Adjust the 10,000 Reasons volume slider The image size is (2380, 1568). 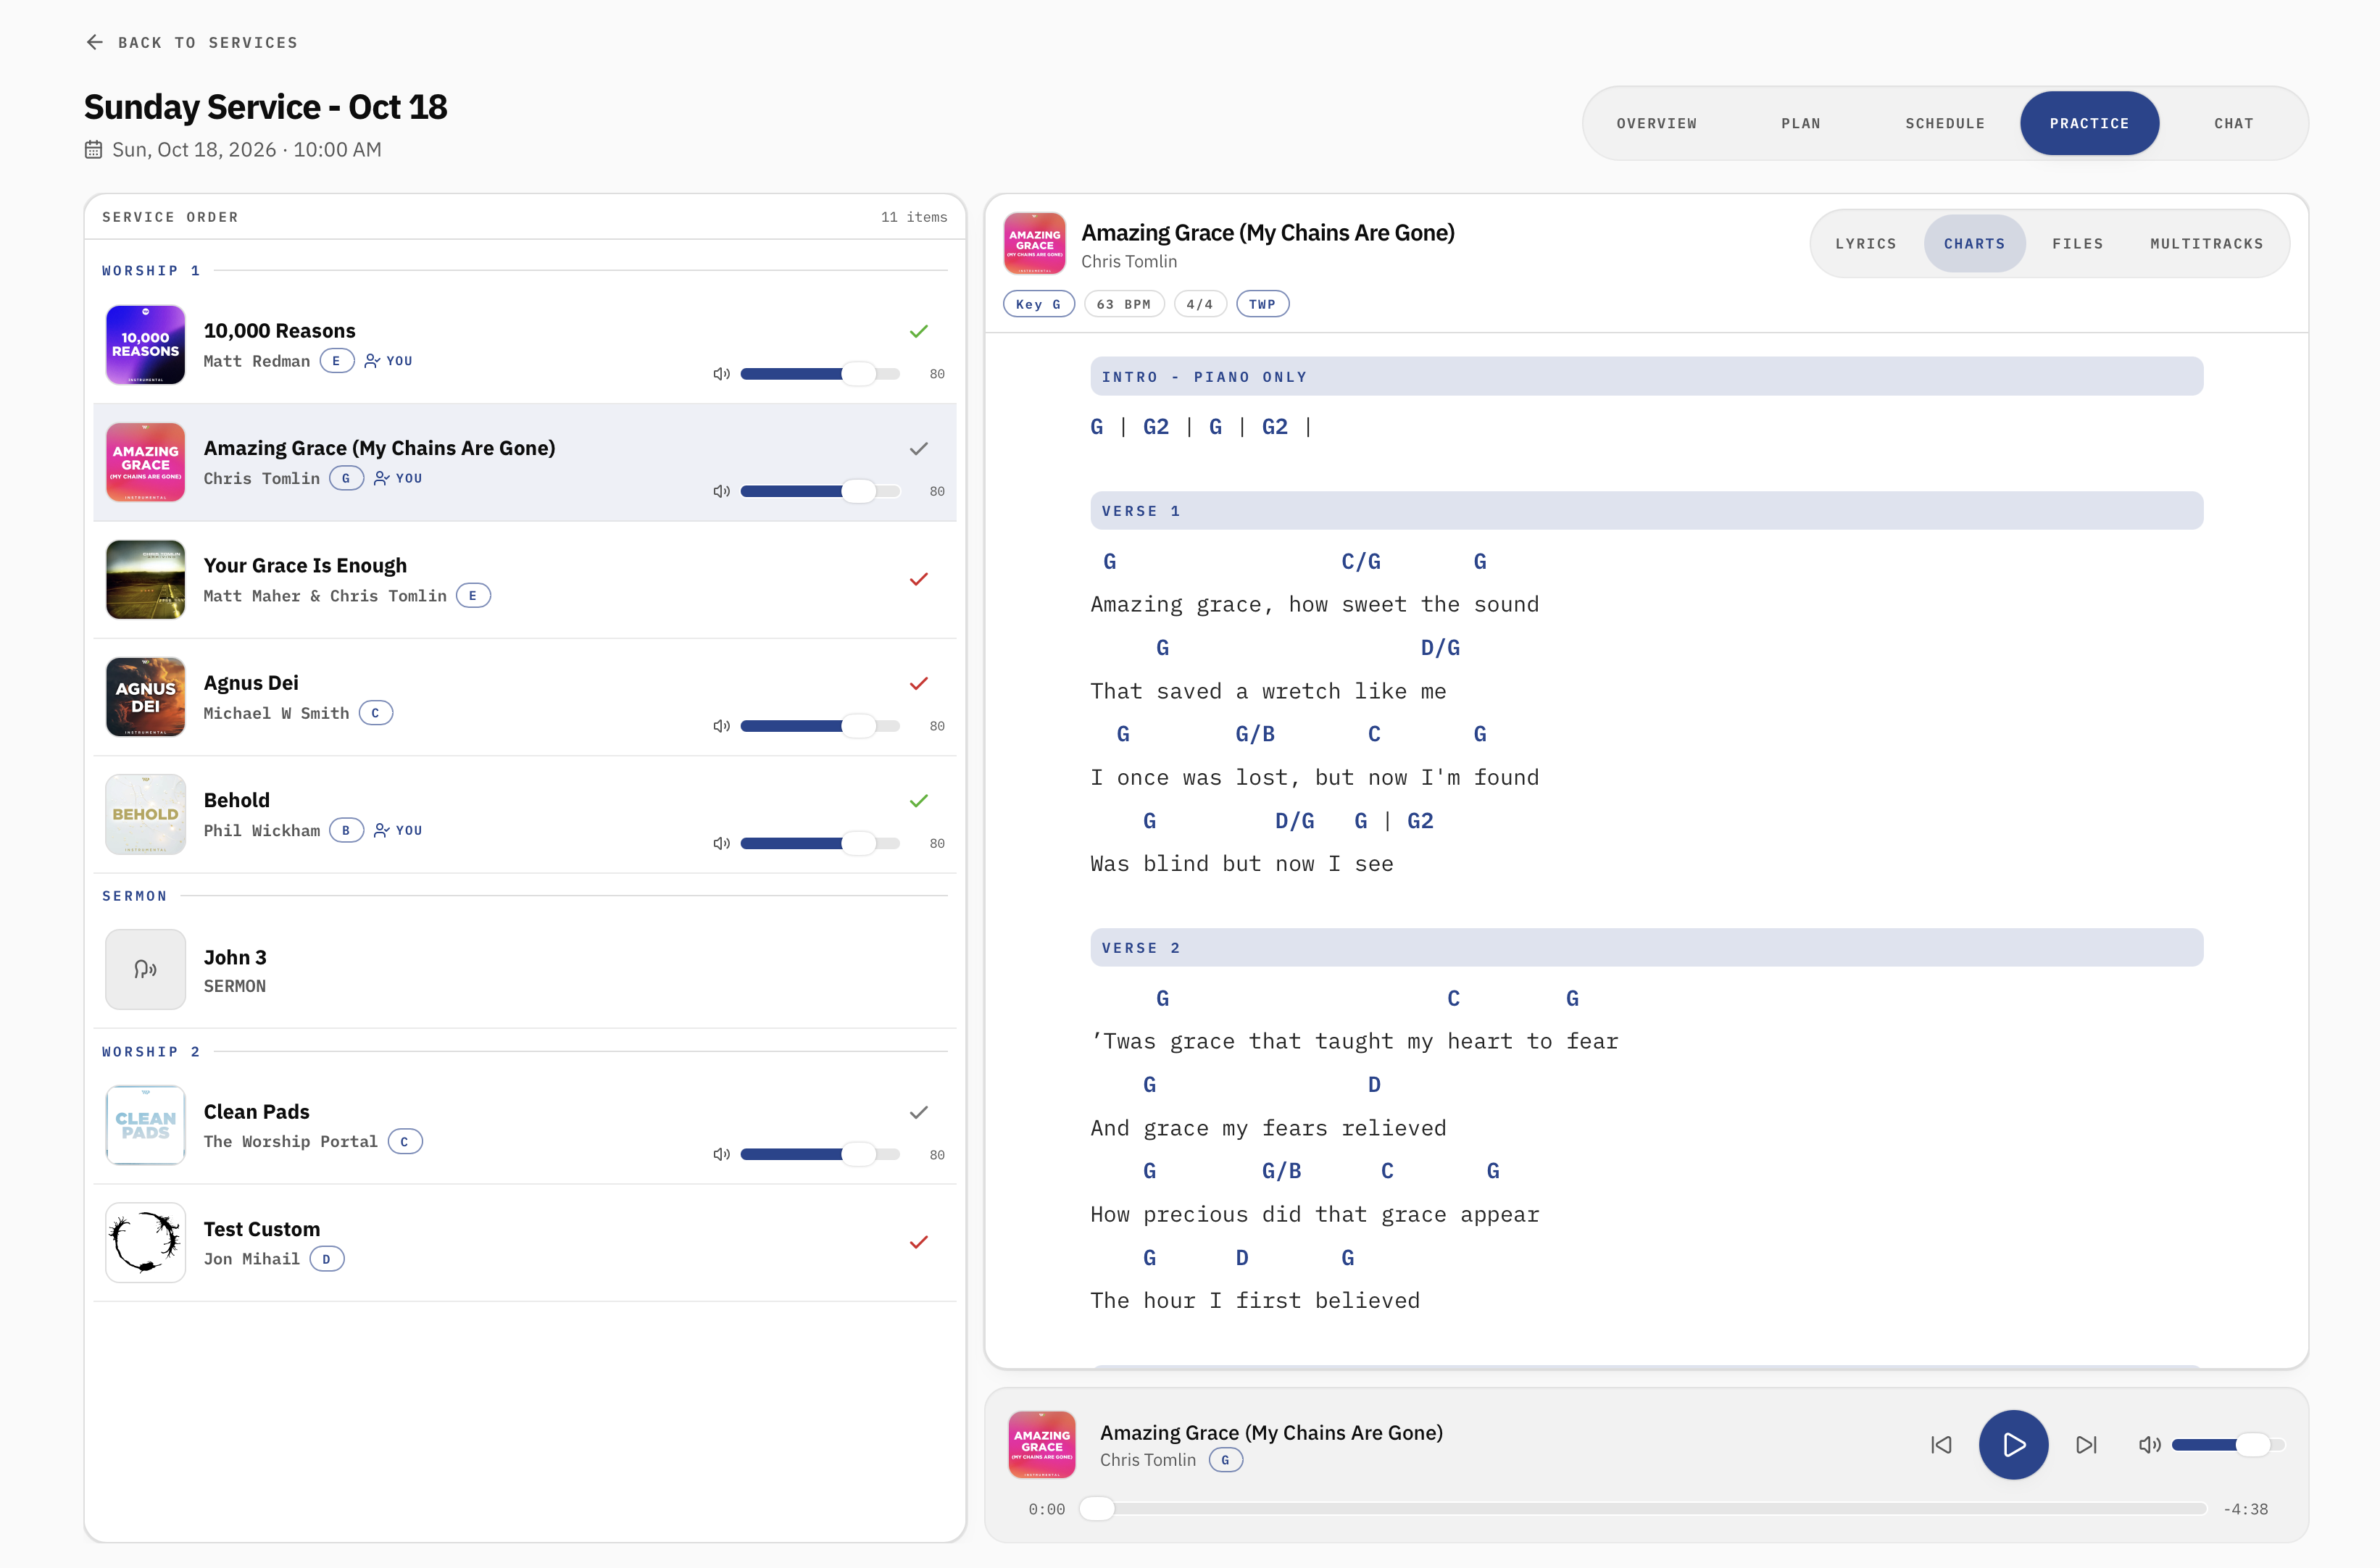(819, 374)
